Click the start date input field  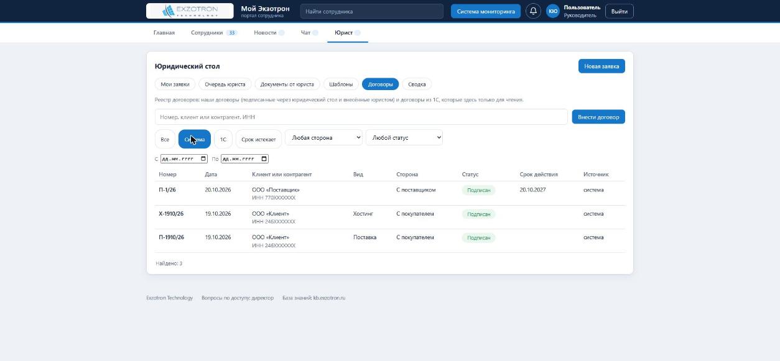click(184, 159)
